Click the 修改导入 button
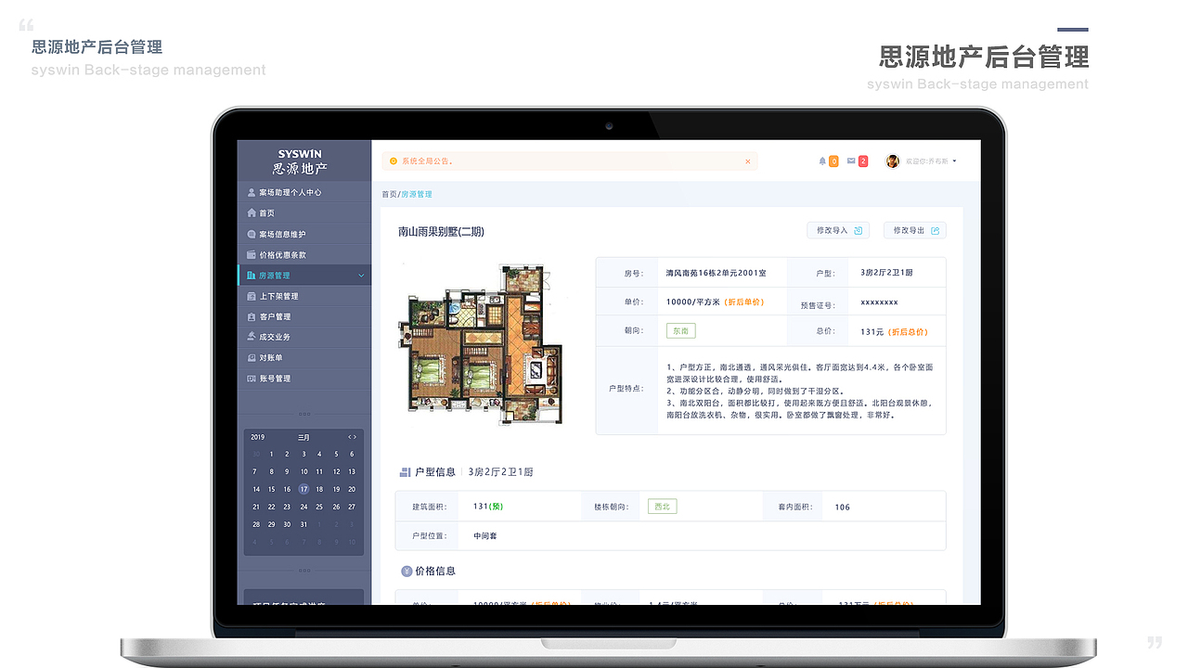The height and width of the screenshot is (668, 1188). [838, 231]
